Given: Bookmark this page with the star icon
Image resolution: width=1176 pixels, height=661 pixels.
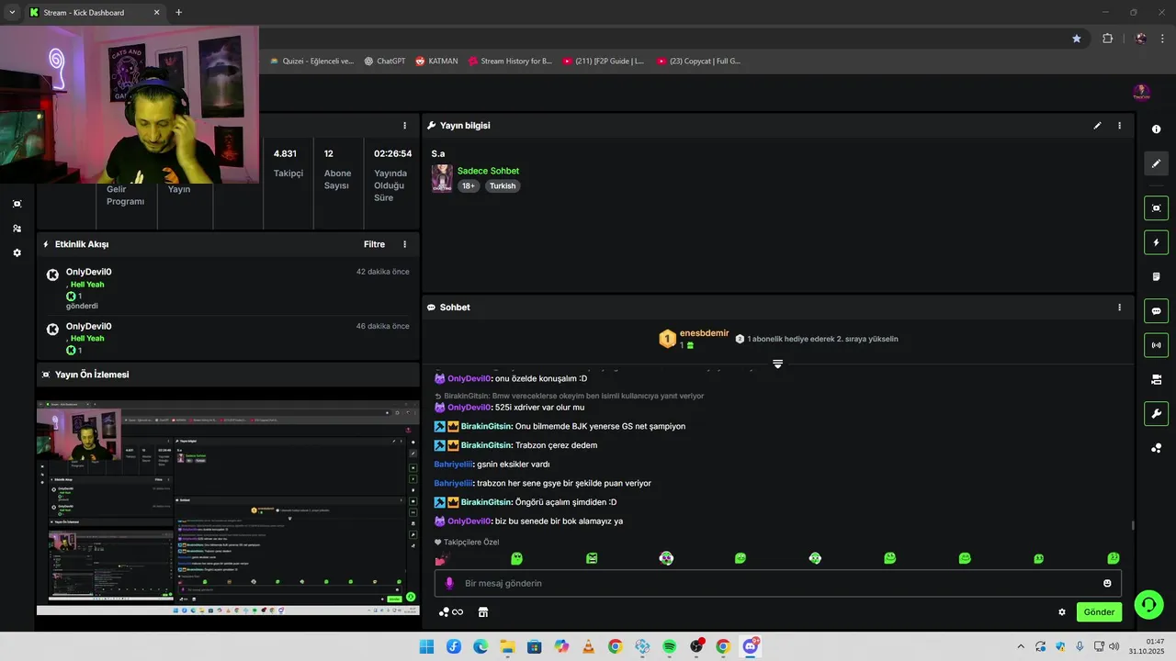Looking at the screenshot, I should (1077, 39).
